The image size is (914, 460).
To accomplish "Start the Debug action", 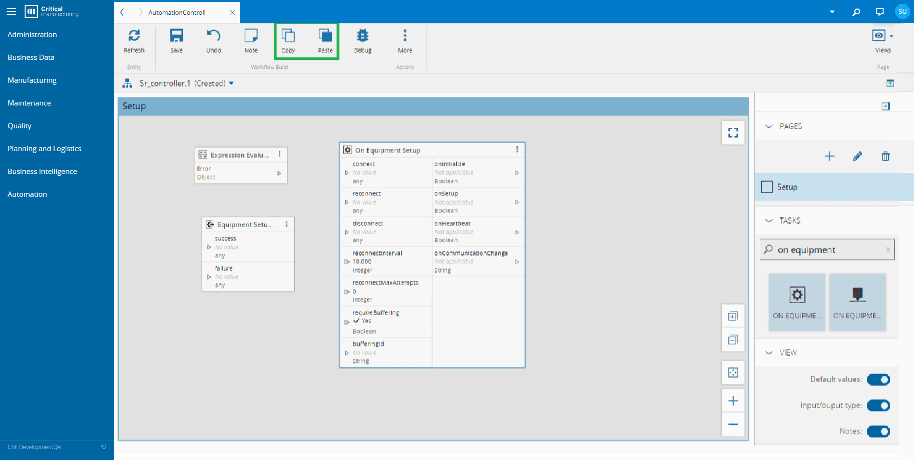I will 362,40.
